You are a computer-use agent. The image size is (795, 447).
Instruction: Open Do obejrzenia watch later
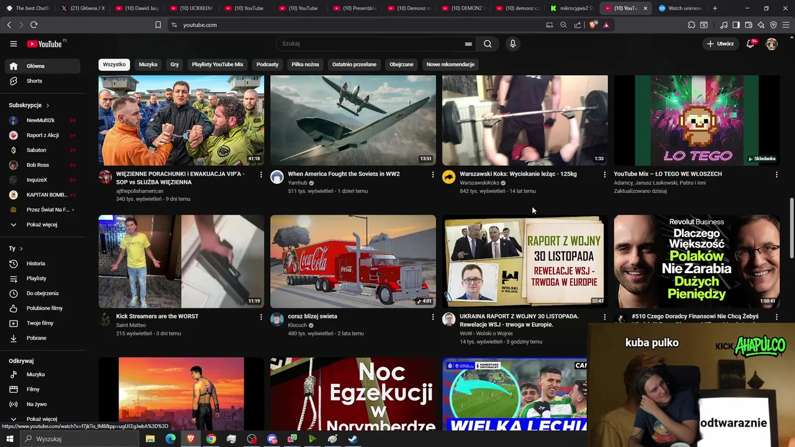click(41, 294)
